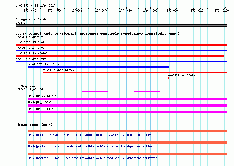
Task: Click the second orange OMIM disease gene bar
Action: tap(127, 143)
